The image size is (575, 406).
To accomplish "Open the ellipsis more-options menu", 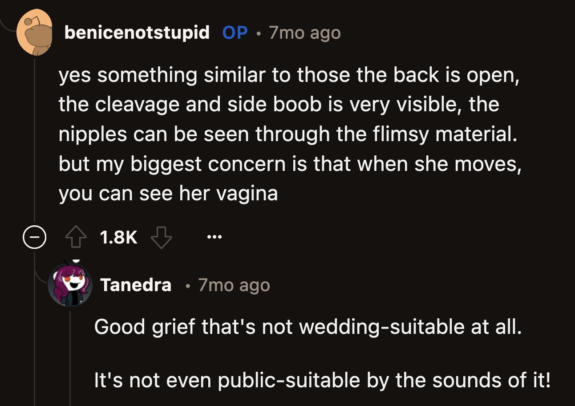I will [214, 237].
